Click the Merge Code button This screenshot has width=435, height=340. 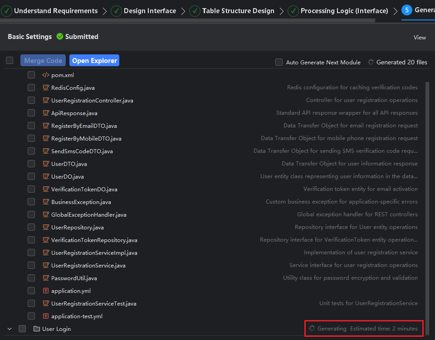tap(43, 61)
